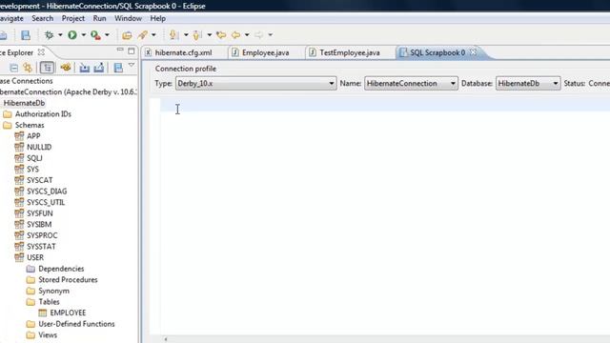
Task: Toggle Show Category tree button
Action: coord(47,68)
